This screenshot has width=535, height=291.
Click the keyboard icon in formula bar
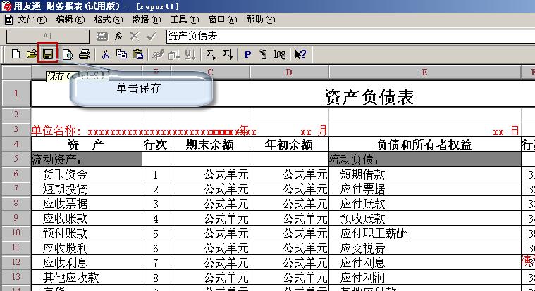(102, 37)
